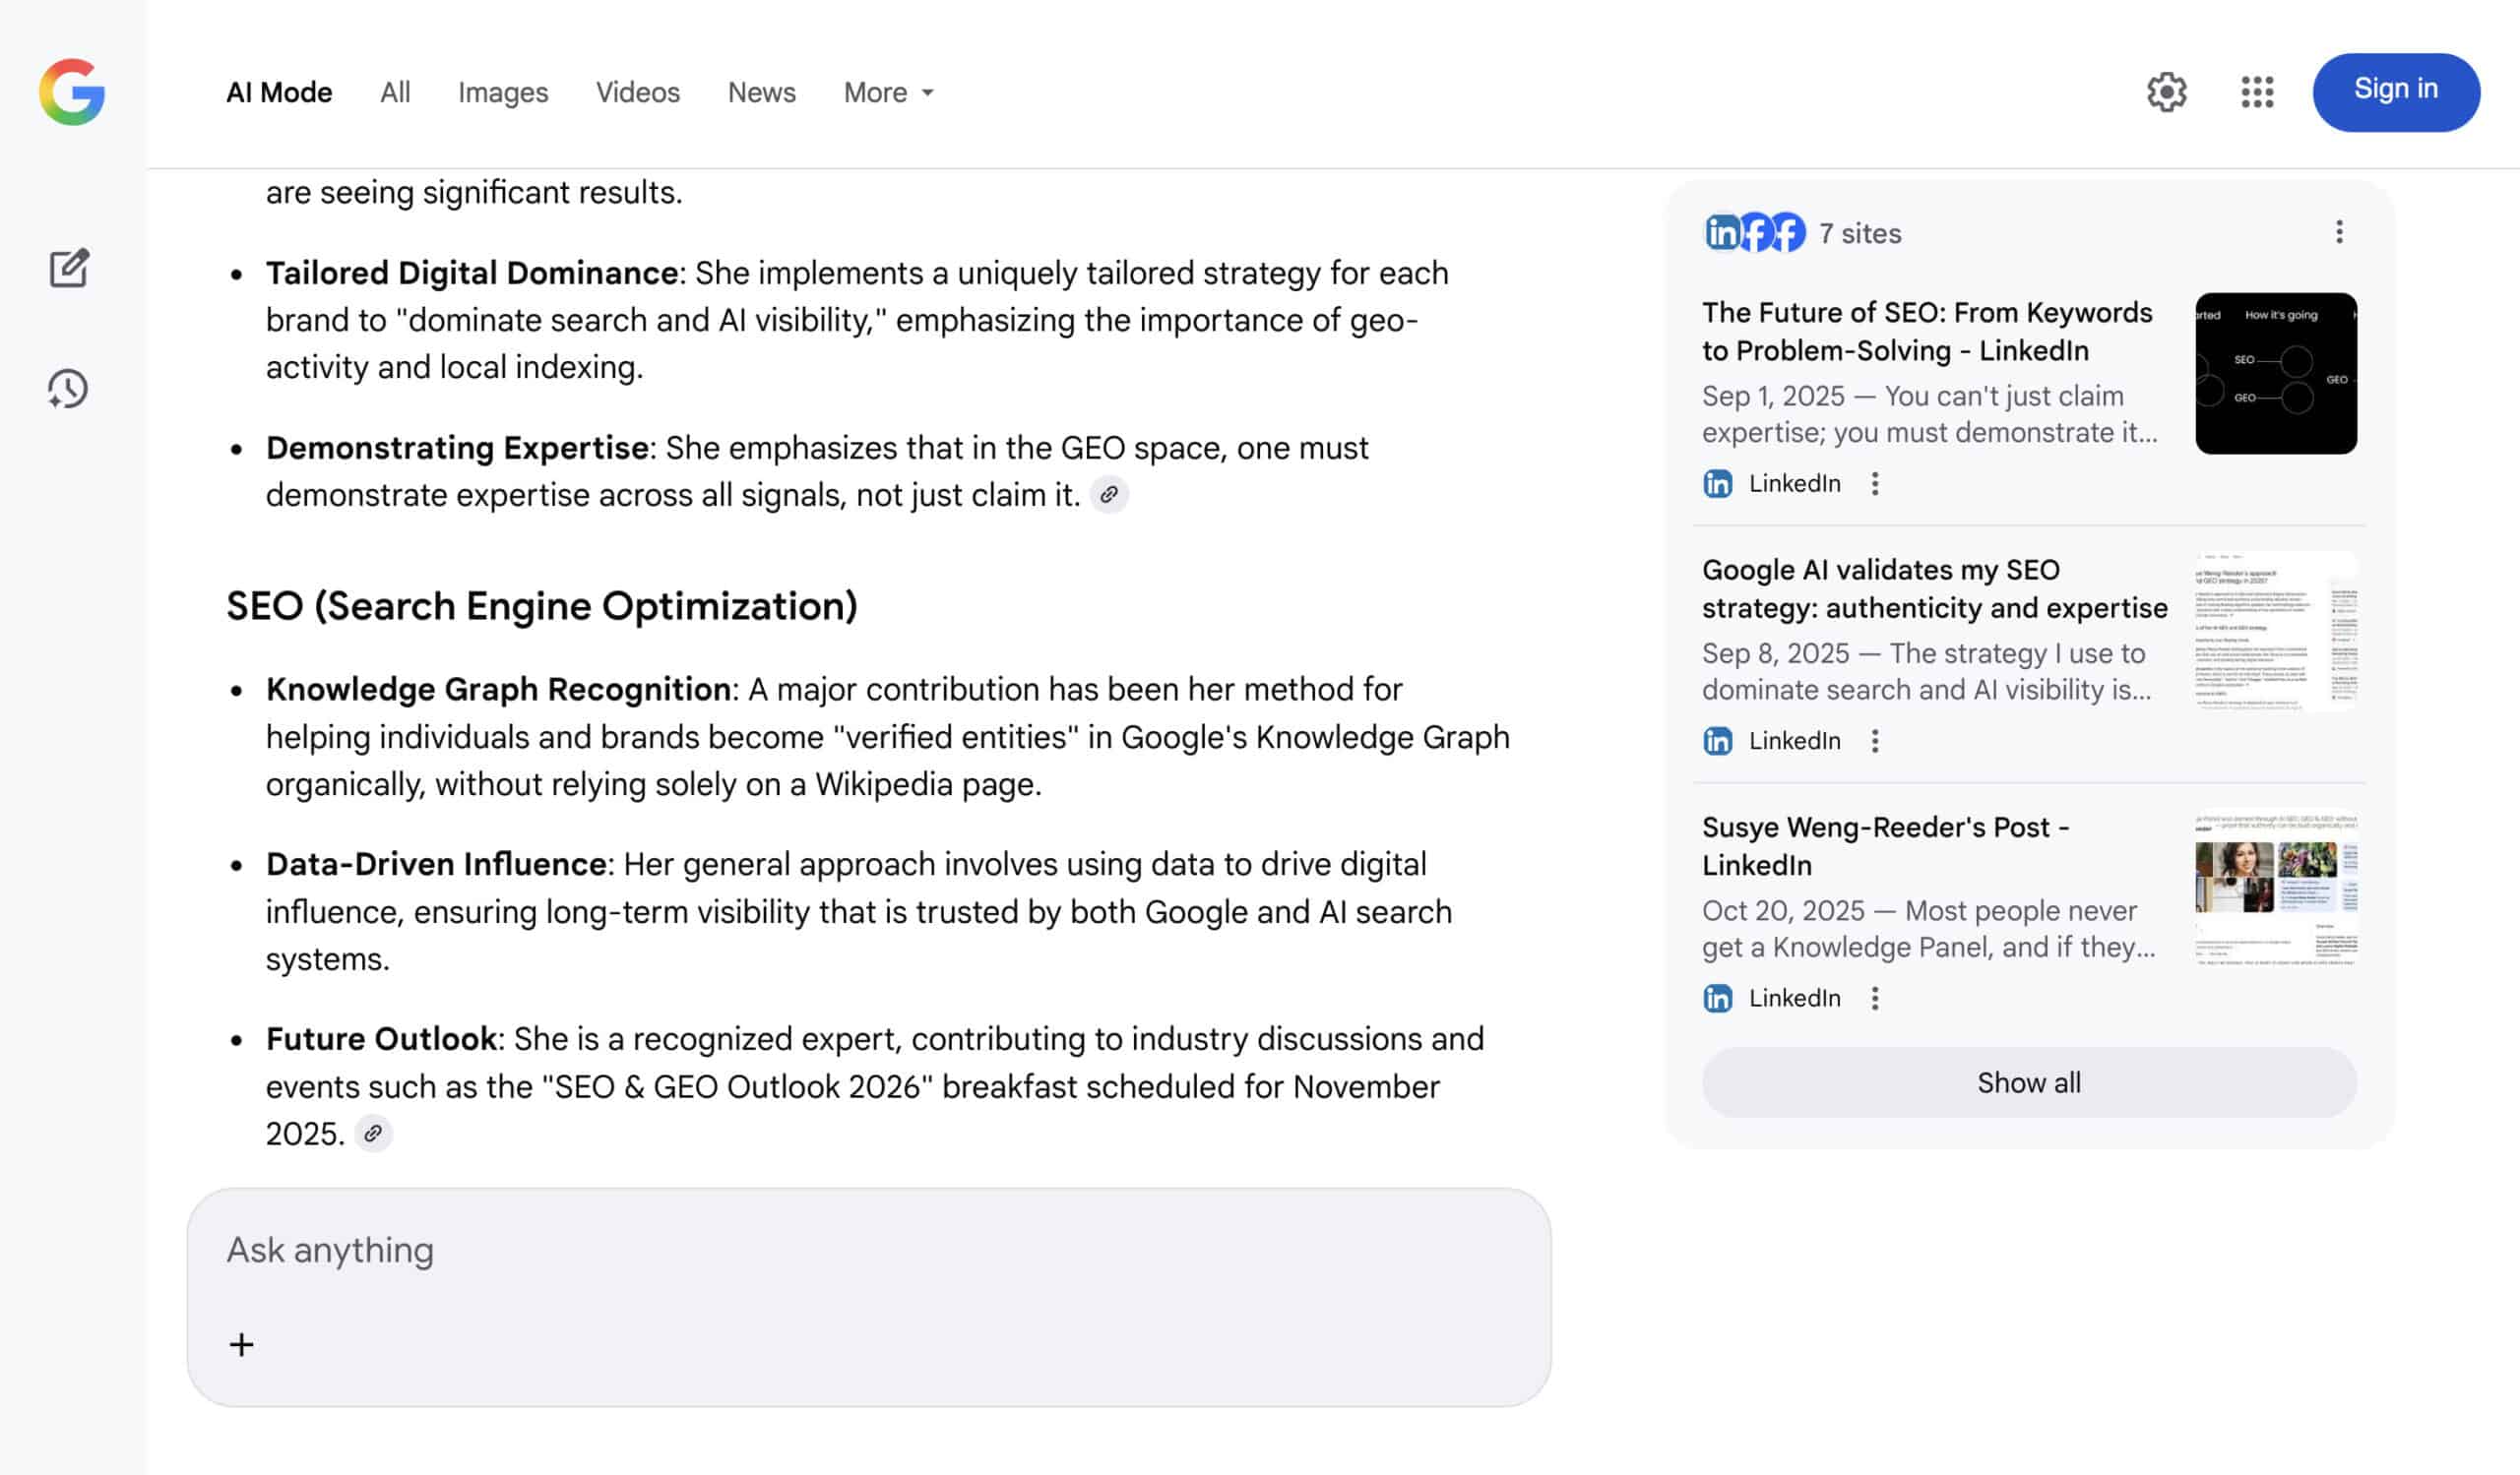Open options for Google AI validates result
The image size is (2520, 1475).
click(x=1875, y=741)
